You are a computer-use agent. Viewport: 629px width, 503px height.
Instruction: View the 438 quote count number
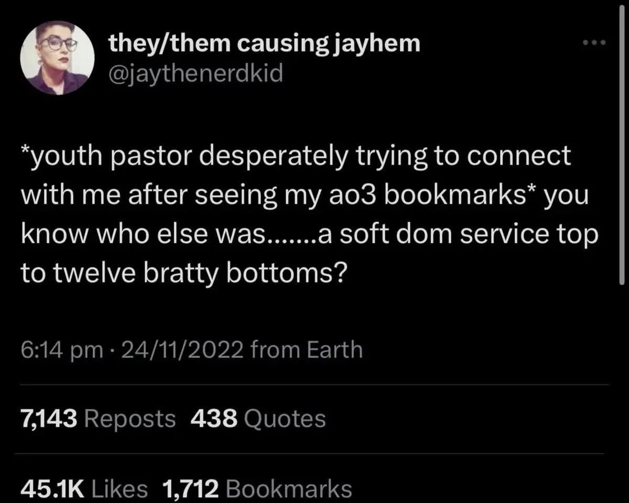click(214, 419)
